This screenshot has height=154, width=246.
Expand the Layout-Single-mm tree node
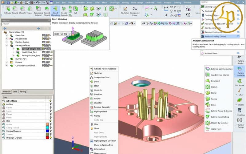tap(13, 49)
